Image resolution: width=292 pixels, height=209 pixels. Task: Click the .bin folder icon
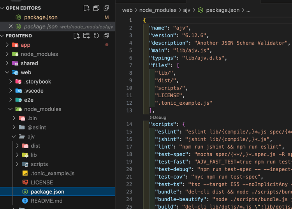click(22, 118)
